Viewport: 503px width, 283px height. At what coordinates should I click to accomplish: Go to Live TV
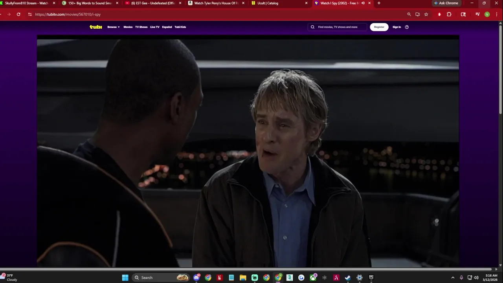[x=155, y=27]
